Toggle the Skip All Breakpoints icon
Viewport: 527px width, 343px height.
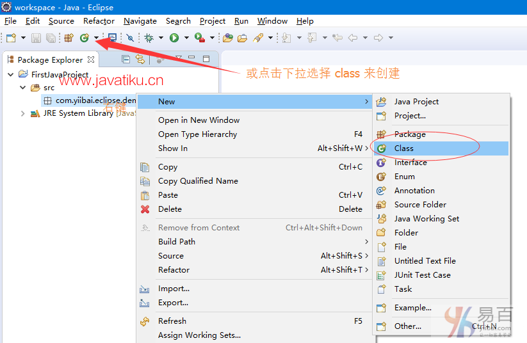pyautogui.click(x=130, y=38)
